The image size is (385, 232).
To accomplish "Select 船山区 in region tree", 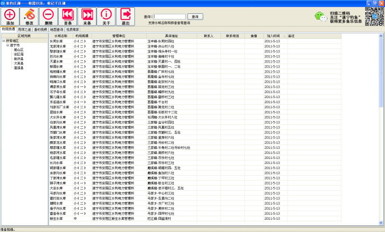I will pos(18,50).
